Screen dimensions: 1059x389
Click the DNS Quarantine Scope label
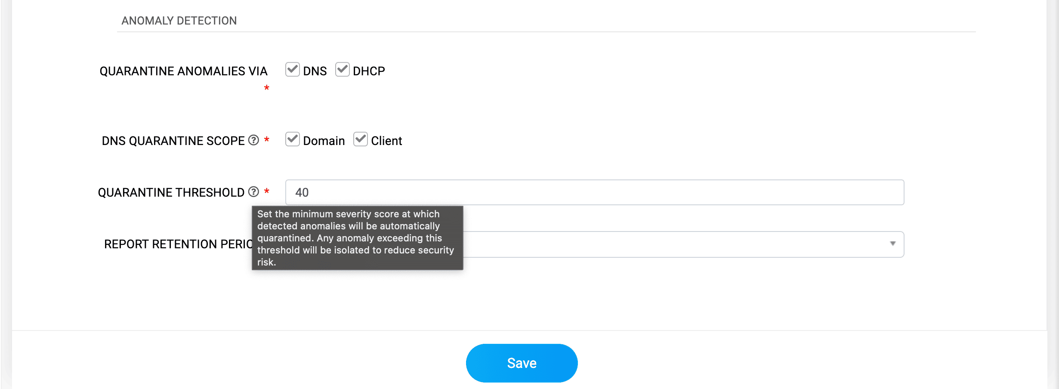tap(174, 140)
